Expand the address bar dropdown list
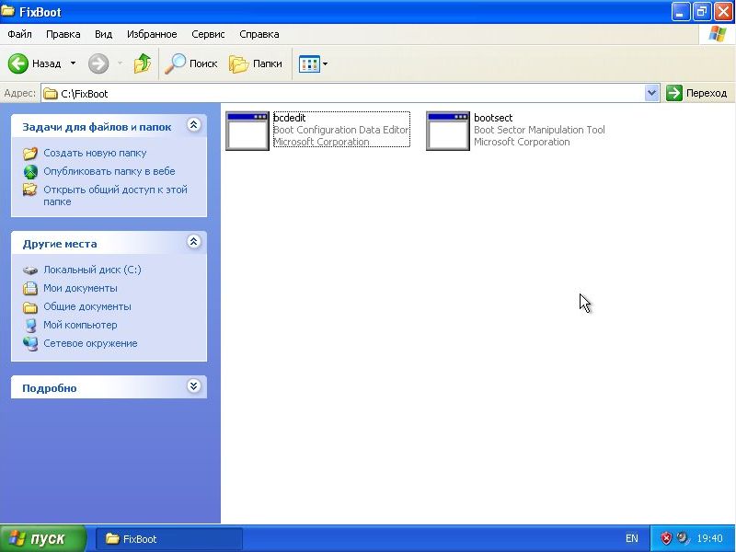Viewport: 736px width, 552px height. [651, 93]
